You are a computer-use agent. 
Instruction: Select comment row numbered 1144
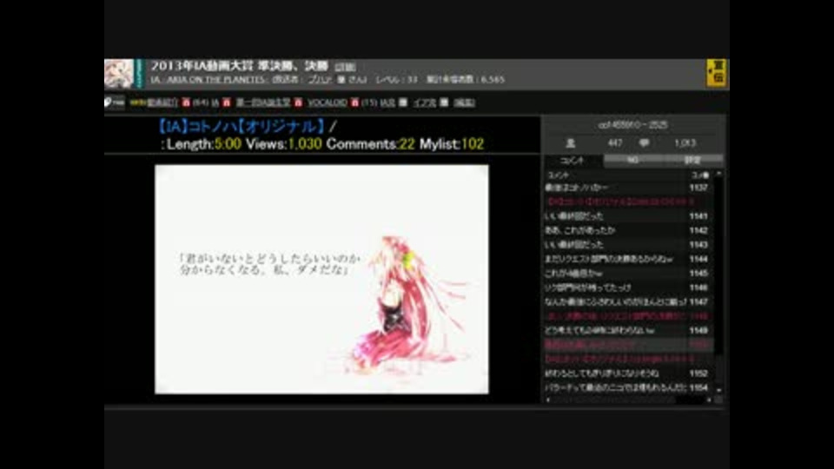point(628,260)
